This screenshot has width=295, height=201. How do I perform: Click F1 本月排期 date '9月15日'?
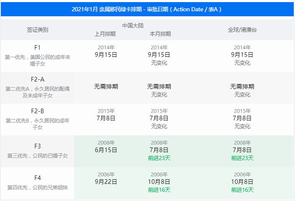[159, 55]
